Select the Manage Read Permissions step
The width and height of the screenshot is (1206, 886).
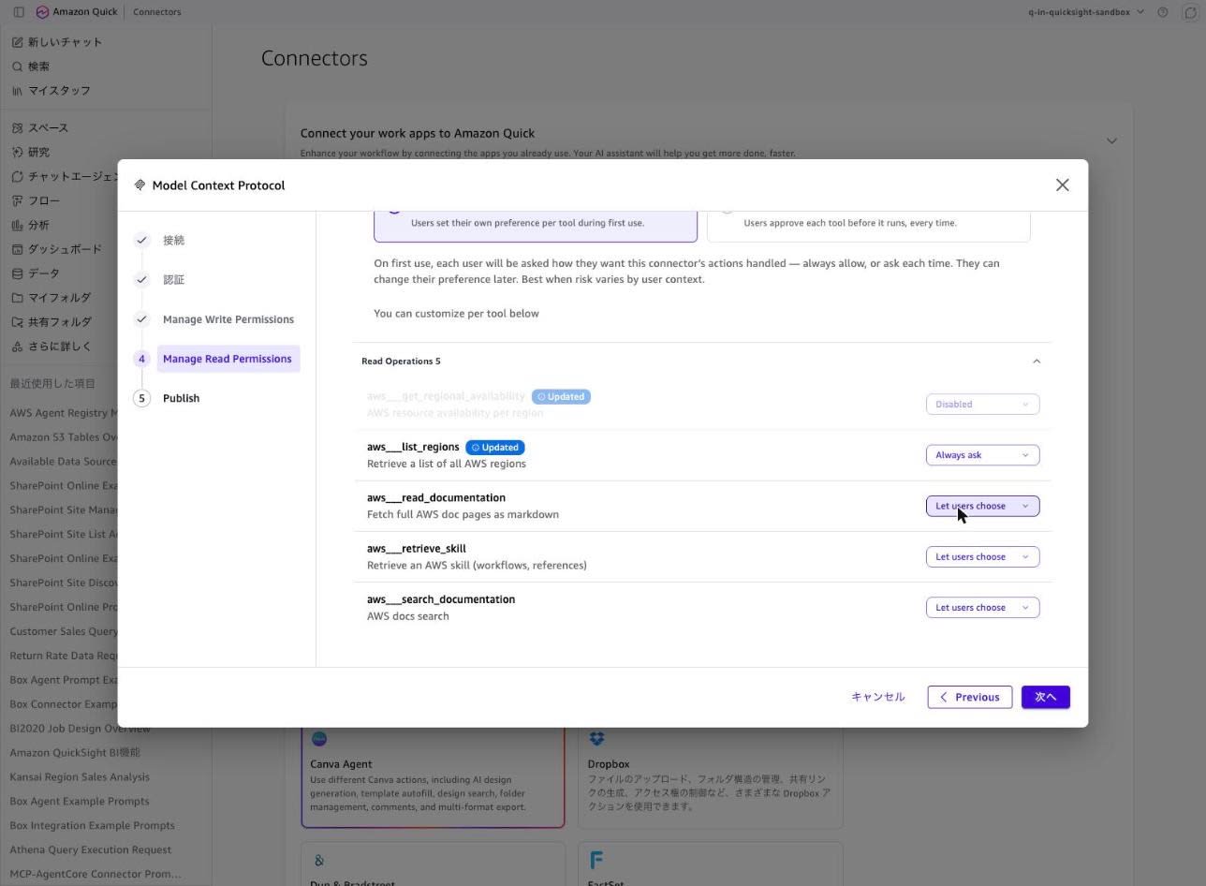(x=228, y=359)
